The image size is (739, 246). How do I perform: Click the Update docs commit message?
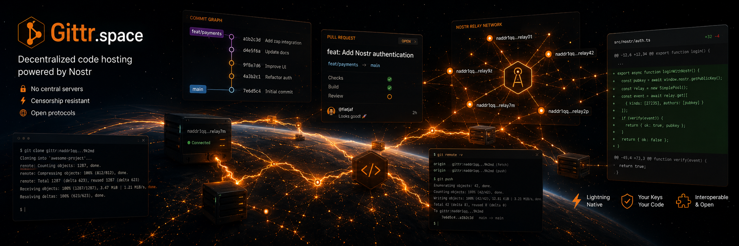277,52
